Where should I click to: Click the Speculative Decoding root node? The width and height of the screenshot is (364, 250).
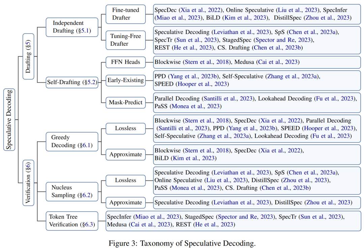[x=9, y=119]
